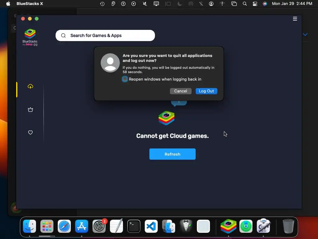Select the Cloud games sidebar icon
This screenshot has width=318, height=239.
[30, 87]
